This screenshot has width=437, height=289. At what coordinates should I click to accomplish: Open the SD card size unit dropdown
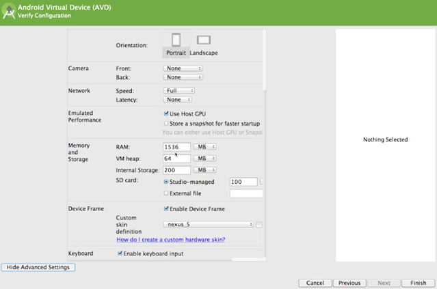(261, 182)
